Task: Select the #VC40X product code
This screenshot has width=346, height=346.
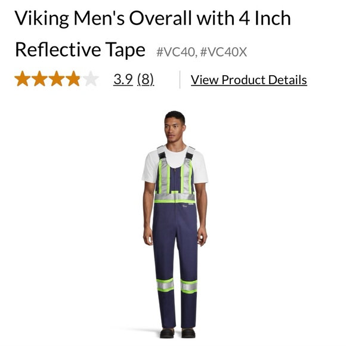Action: (x=224, y=52)
